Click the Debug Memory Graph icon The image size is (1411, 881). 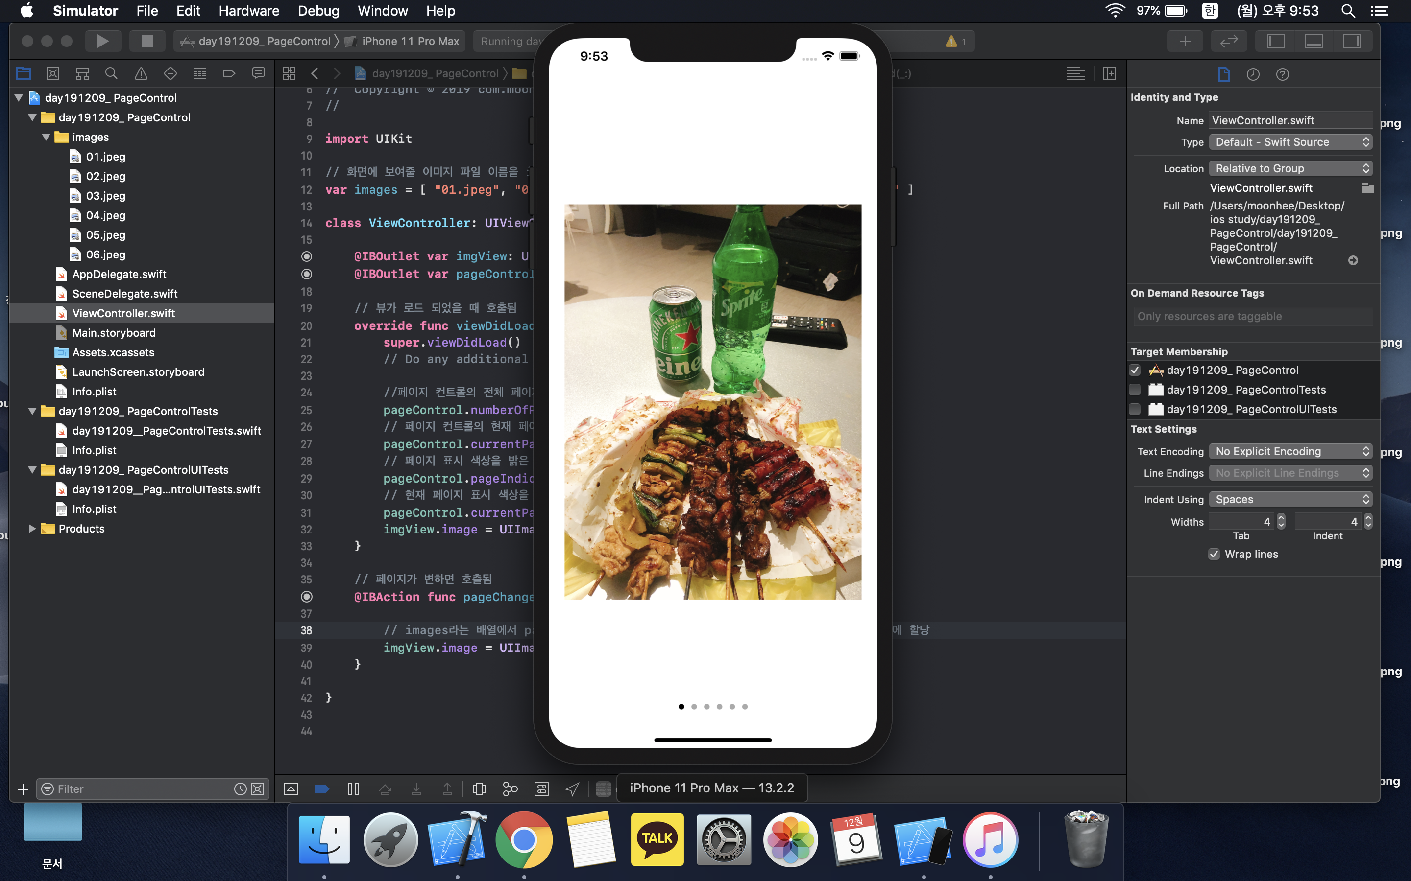click(x=510, y=789)
